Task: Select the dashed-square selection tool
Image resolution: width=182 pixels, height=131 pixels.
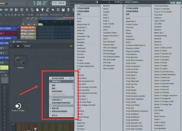Action: pos(25,15)
